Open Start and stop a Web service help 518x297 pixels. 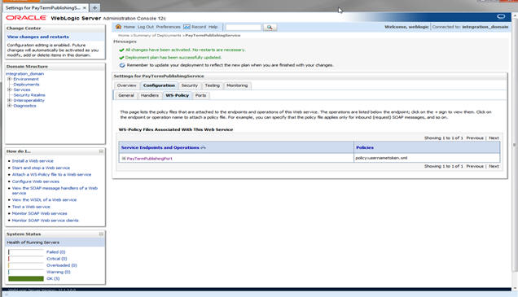click(x=41, y=168)
